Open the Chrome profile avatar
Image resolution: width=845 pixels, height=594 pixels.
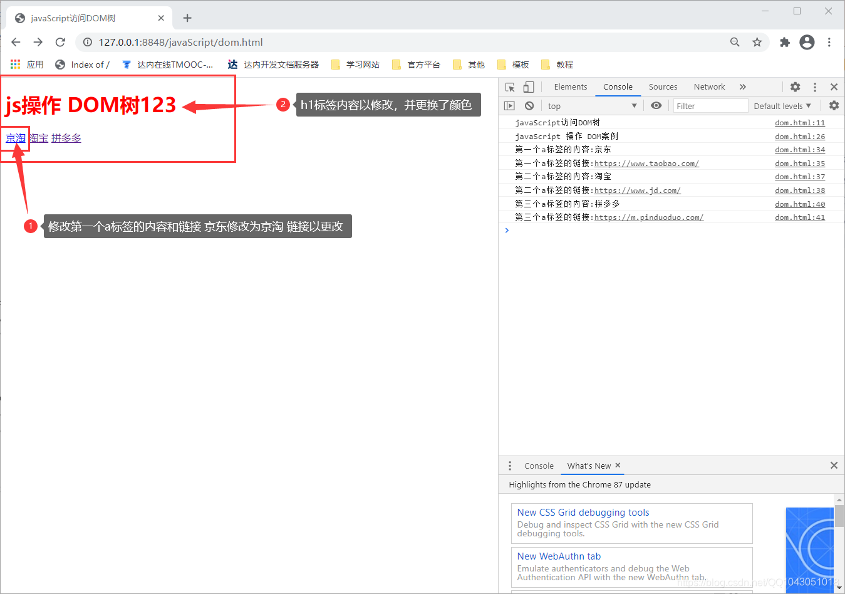pyautogui.click(x=807, y=42)
